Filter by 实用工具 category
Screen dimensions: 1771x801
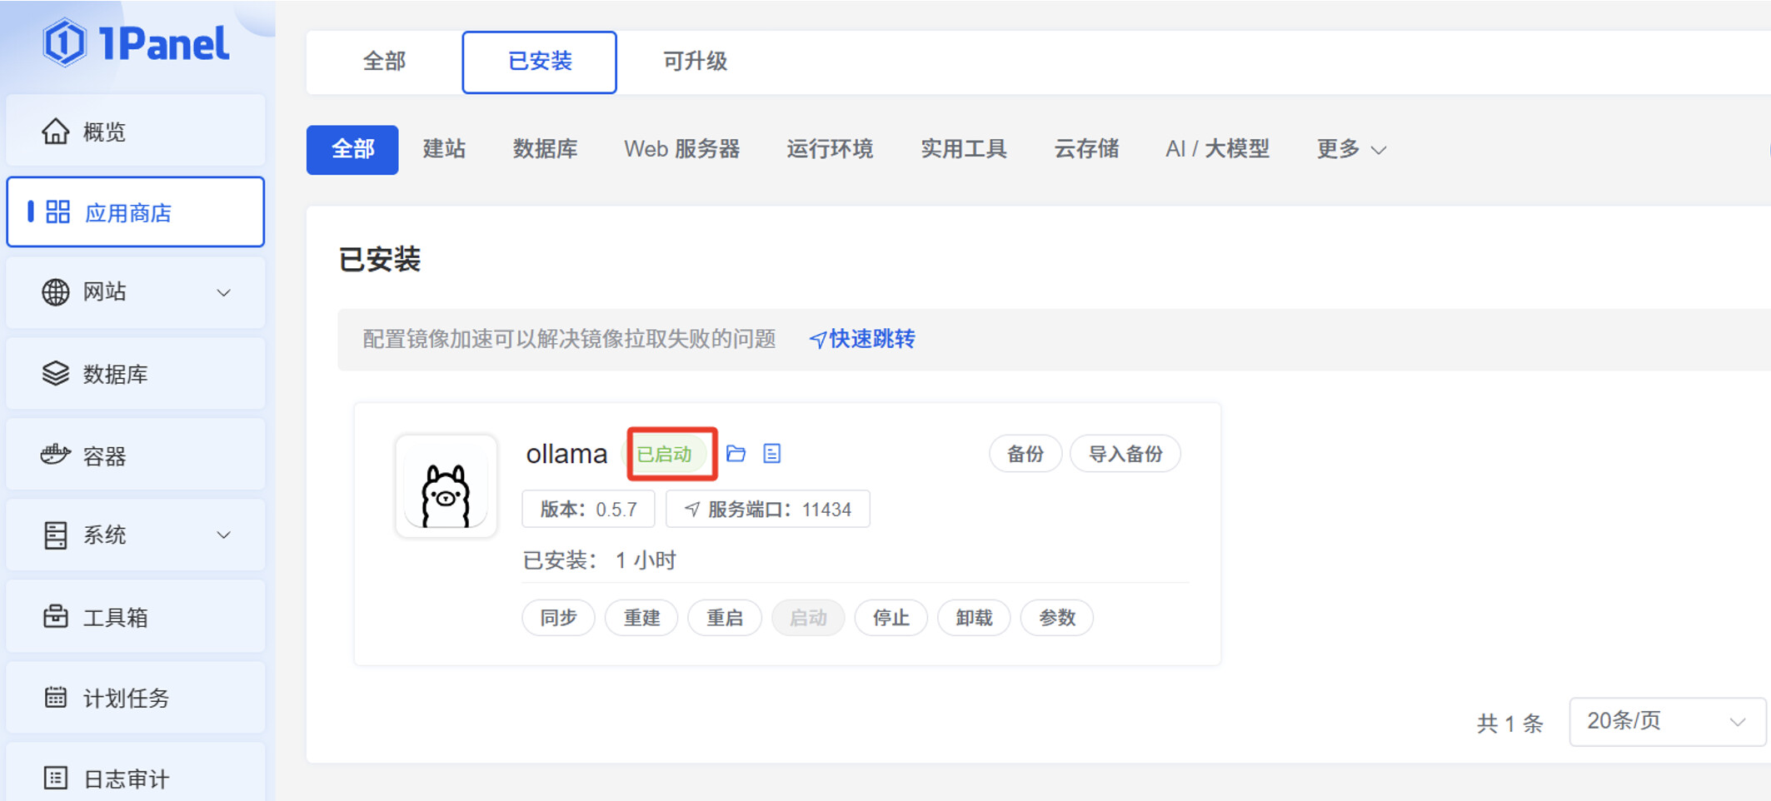pos(964,149)
